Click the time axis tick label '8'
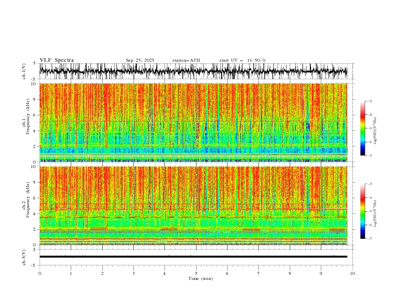 290,273
